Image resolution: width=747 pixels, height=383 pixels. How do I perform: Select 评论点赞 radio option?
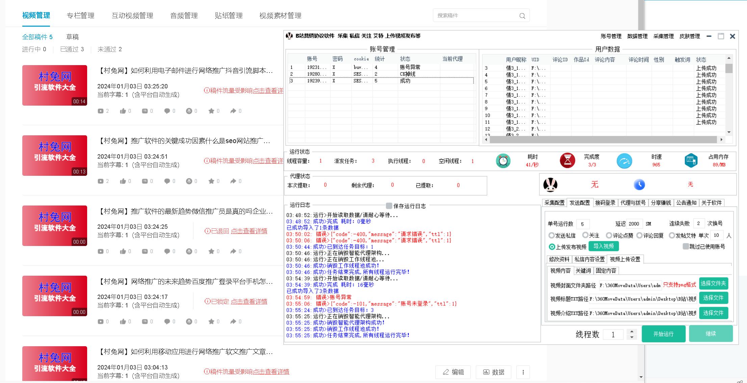click(609, 235)
